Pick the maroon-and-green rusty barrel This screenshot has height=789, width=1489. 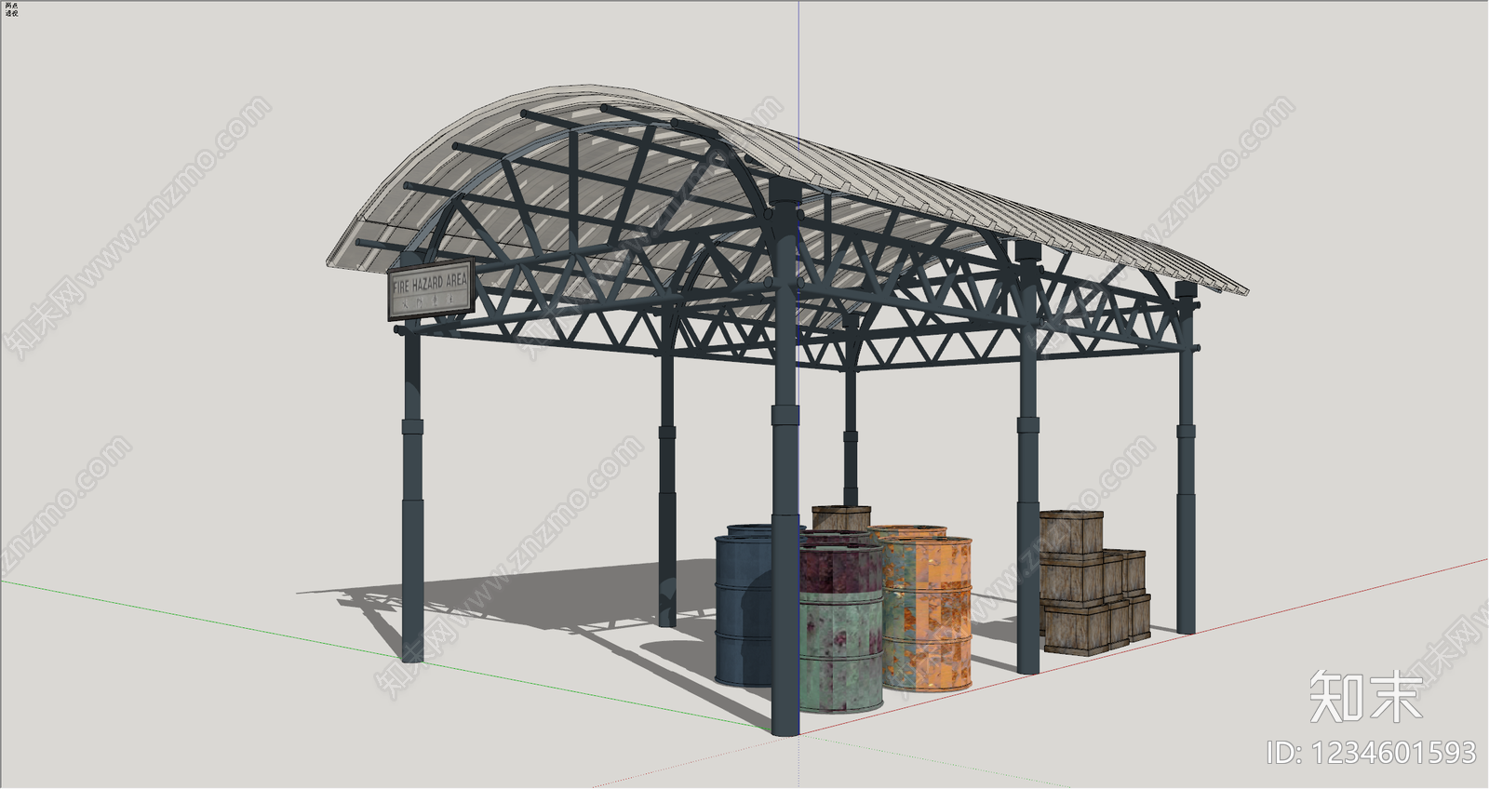841,628
